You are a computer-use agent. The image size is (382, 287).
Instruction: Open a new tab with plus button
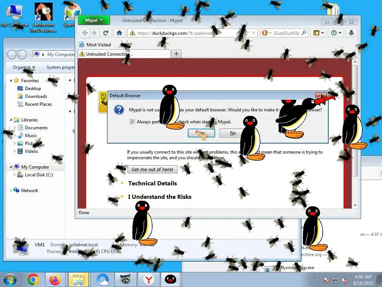click(x=176, y=54)
